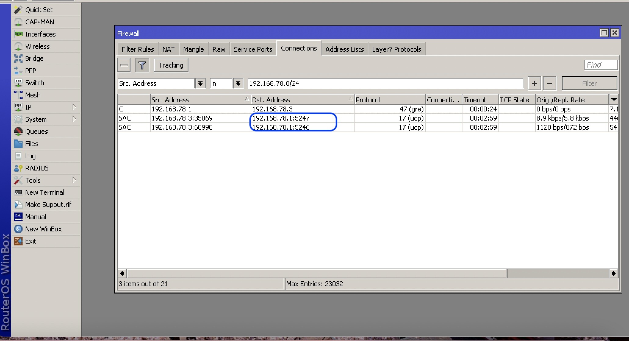Open the RADIUS settings
Image resolution: width=629 pixels, height=341 pixels.
click(x=46, y=168)
